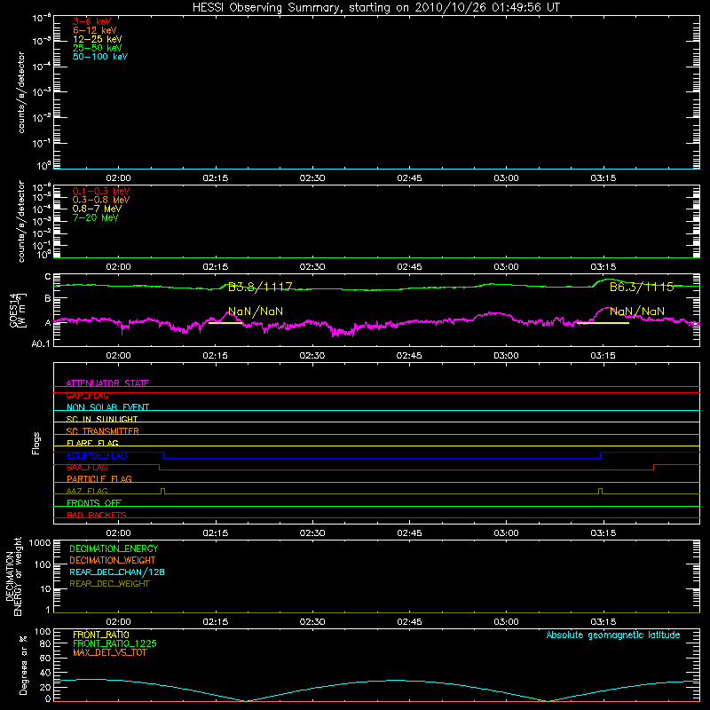This screenshot has width=710, height=710.
Task: Select the yellow FRONT_RATIO legend label
Action: click(x=101, y=635)
